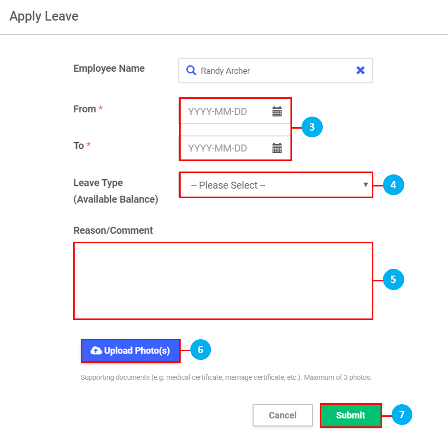Focus the To date YYYY-MM-DD field
Screen dimensions: 448x437
pyautogui.click(x=224, y=148)
